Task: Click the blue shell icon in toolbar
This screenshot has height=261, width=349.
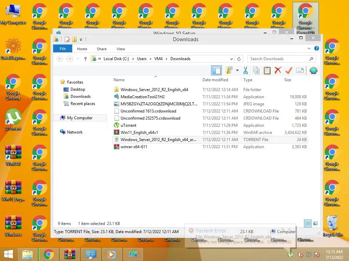Action: pos(314,71)
